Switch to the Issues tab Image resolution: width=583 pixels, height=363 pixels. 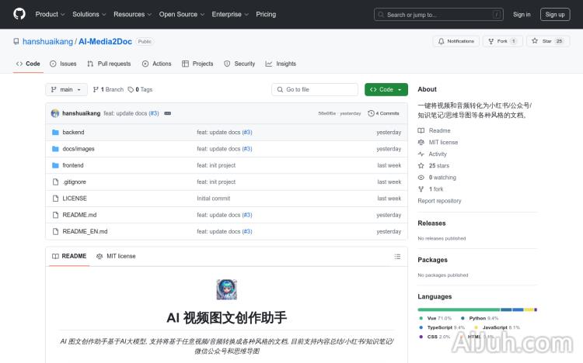(63, 64)
